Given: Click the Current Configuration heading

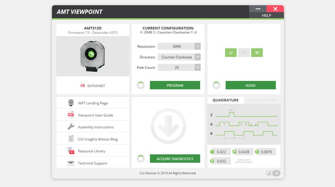Looking at the screenshot, I should click(x=168, y=28).
